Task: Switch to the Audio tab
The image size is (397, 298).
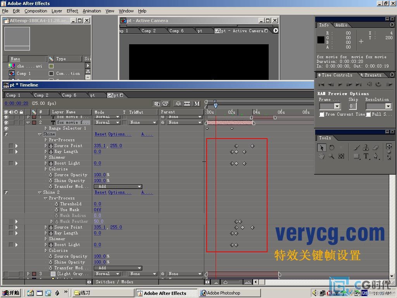Action: click(x=341, y=25)
